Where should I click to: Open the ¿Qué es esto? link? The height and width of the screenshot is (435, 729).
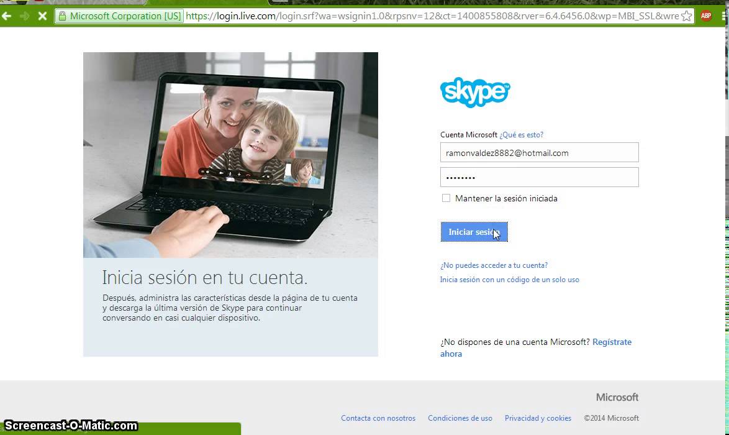521,135
